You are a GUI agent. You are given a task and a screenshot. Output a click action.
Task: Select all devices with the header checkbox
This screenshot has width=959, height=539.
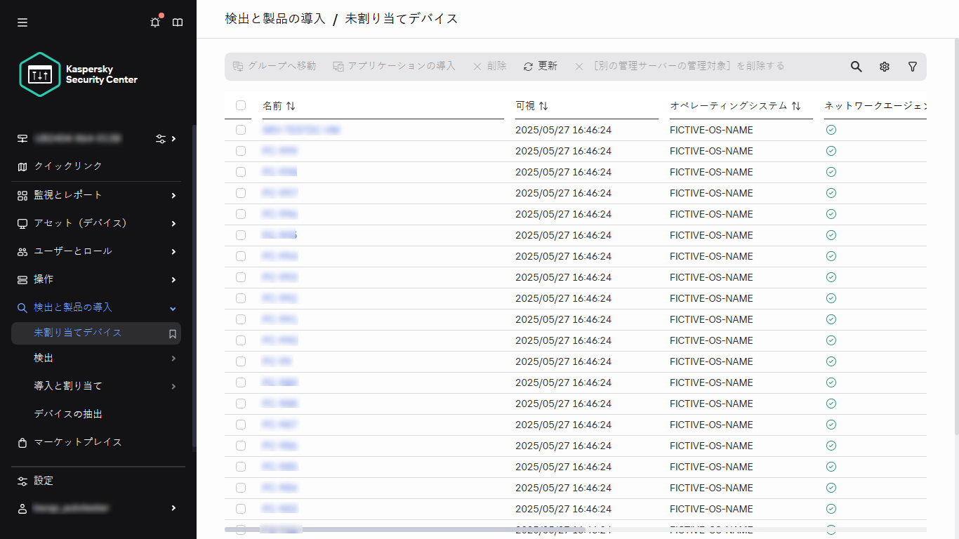click(x=241, y=105)
